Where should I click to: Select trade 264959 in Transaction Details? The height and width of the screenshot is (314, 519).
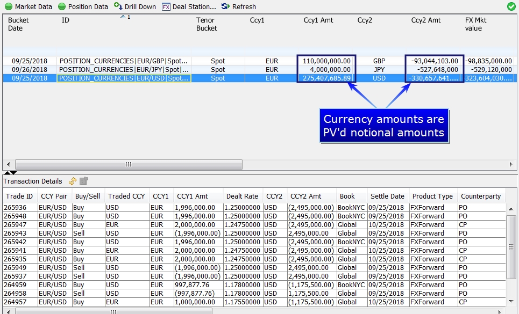click(254, 284)
